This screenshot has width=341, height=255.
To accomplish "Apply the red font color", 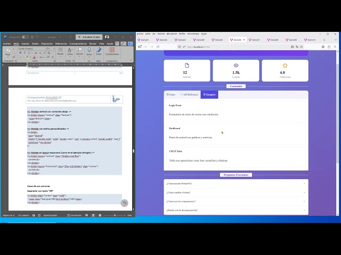I will click(34, 57).
